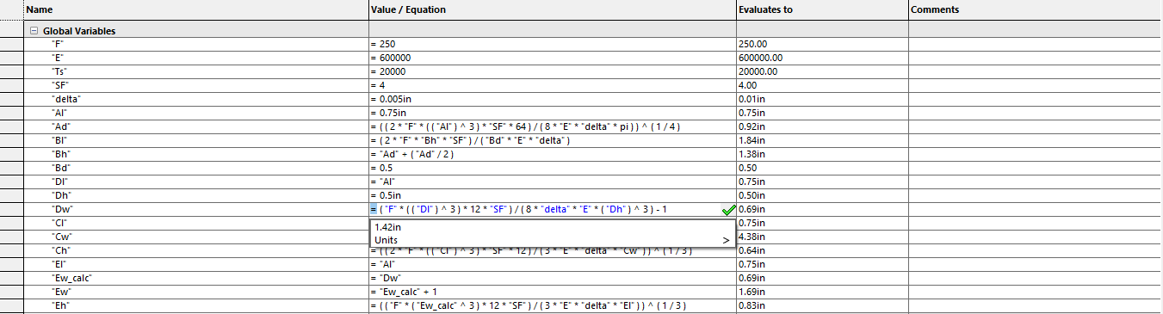
Task: Collapse the Global Variables group
Action: (34, 31)
